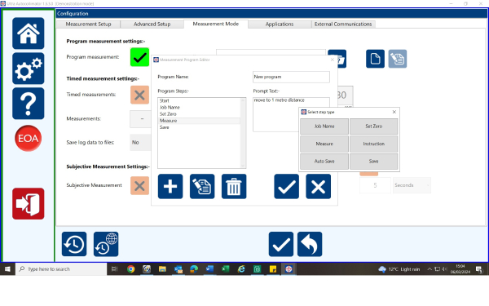Click the taskbar search box
The width and height of the screenshot is (489, 306).
tap(61, 268)
